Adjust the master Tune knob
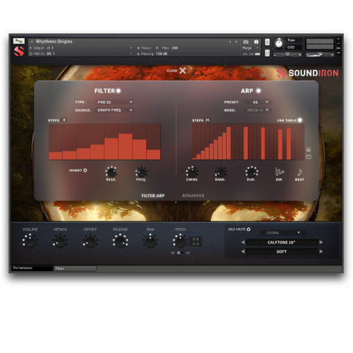 (x=279, y=44)
